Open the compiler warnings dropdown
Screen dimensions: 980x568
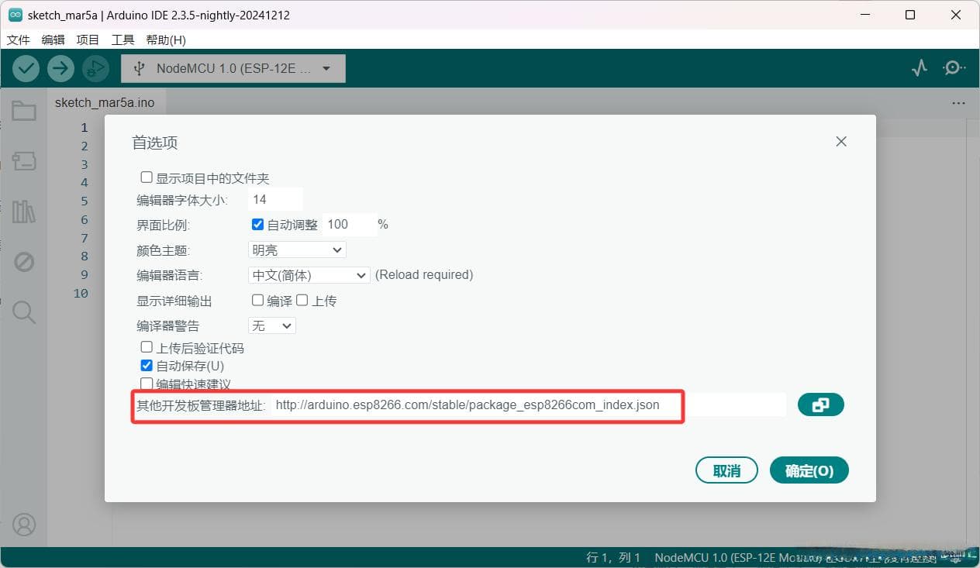click(x=271, y=325)
